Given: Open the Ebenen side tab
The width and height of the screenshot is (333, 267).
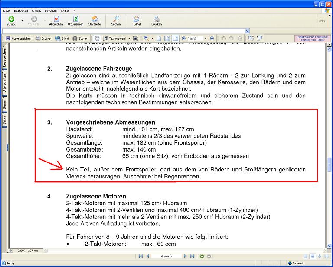Looking at the screenshot, I should point(4,105).
